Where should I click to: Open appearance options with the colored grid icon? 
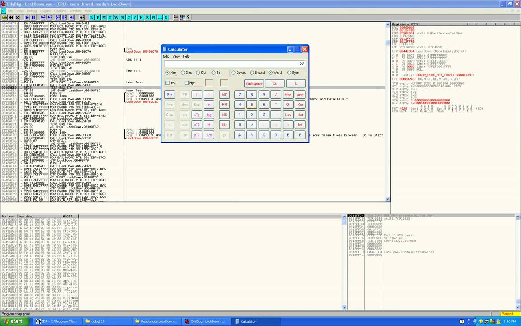pos(182,18)
